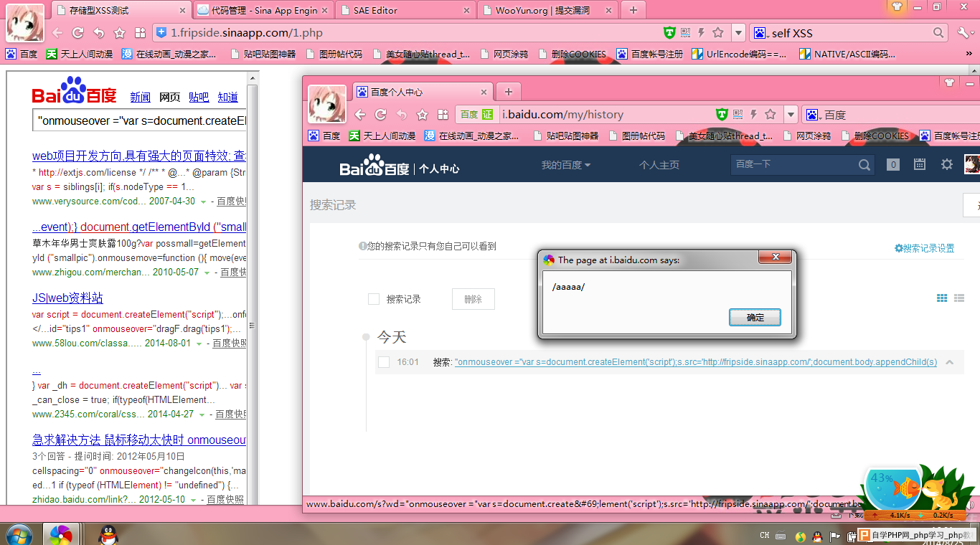Click search magnifier in Baidu navy header
This screenshot has width=980, height=545.
click(x=864, y=165)
